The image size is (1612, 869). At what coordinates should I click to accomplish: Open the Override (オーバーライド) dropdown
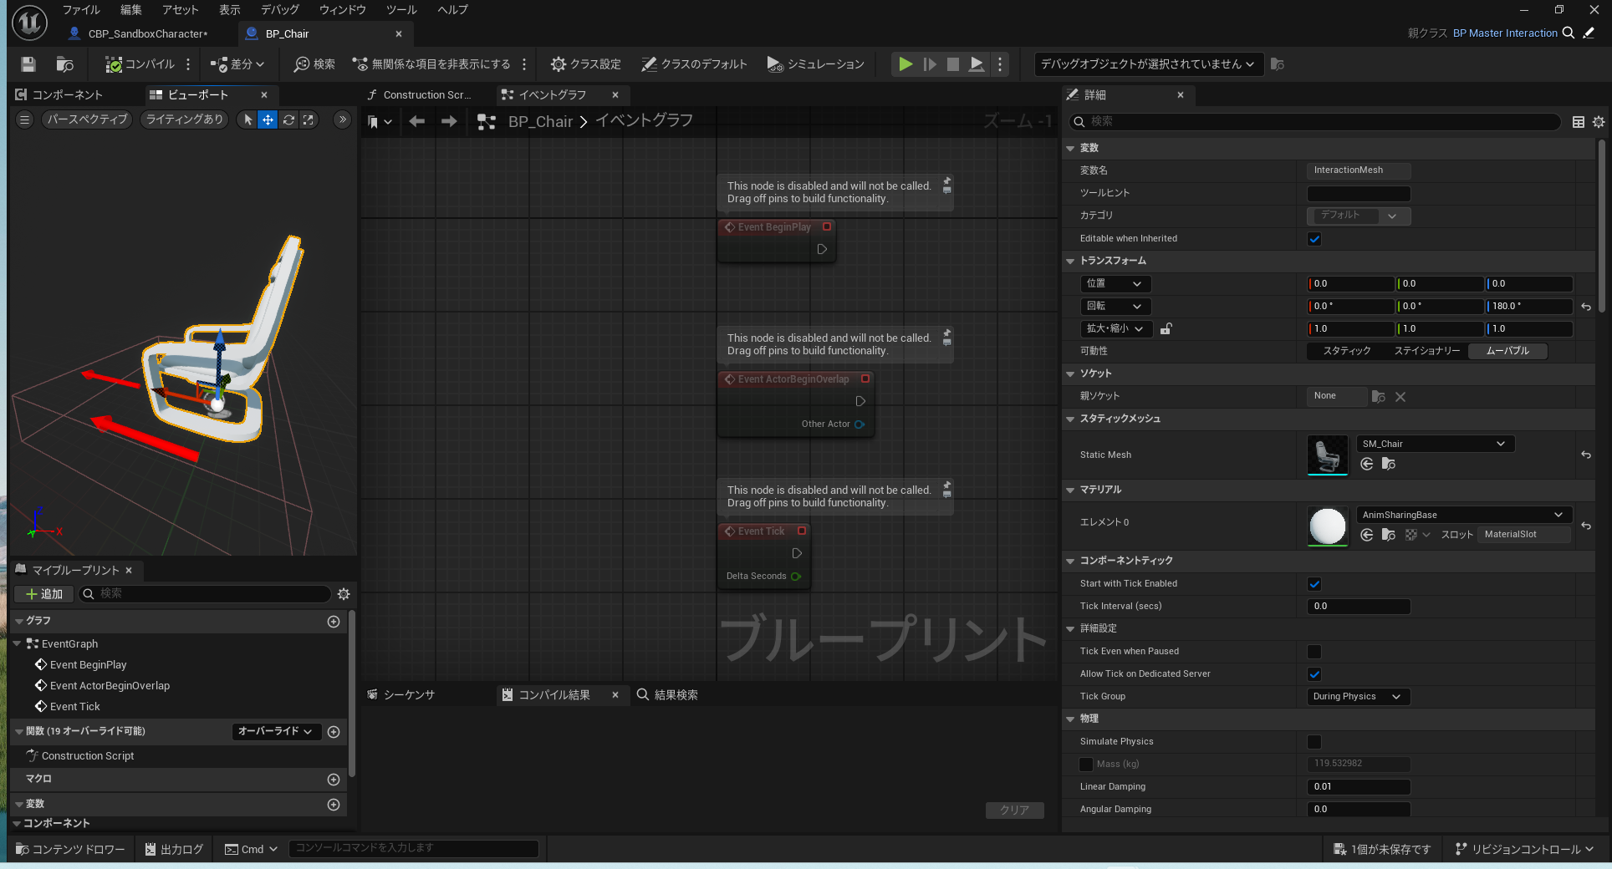[275, 732]
